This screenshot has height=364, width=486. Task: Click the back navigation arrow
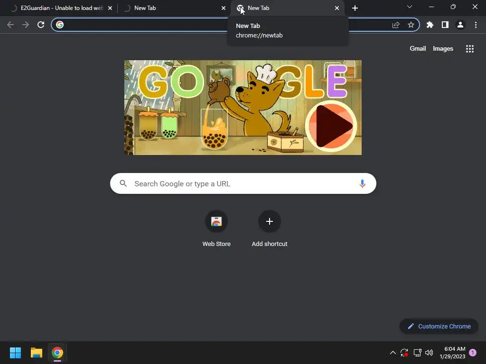(10, 25)
